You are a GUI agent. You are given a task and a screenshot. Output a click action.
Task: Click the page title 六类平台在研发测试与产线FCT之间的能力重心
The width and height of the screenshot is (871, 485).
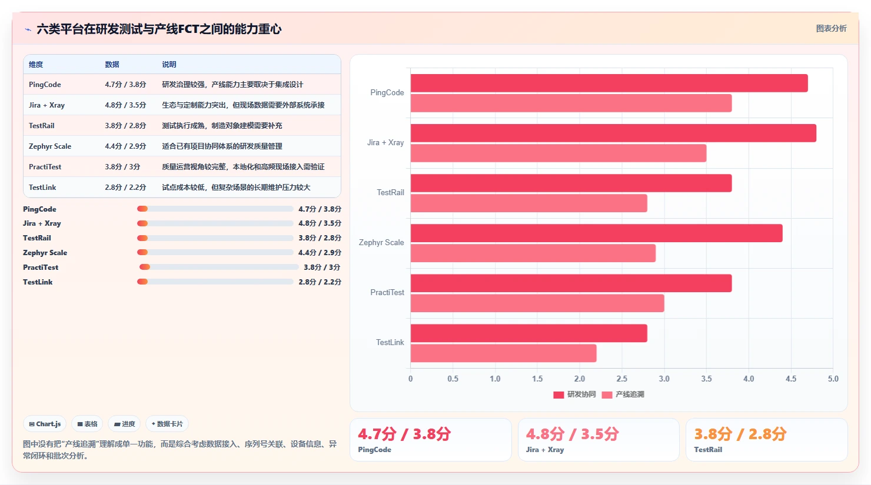click(159, 29)
